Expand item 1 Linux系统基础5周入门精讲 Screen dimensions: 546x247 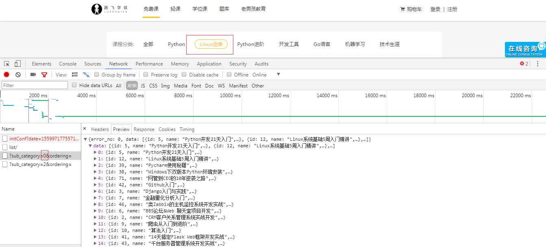point(95,159)
